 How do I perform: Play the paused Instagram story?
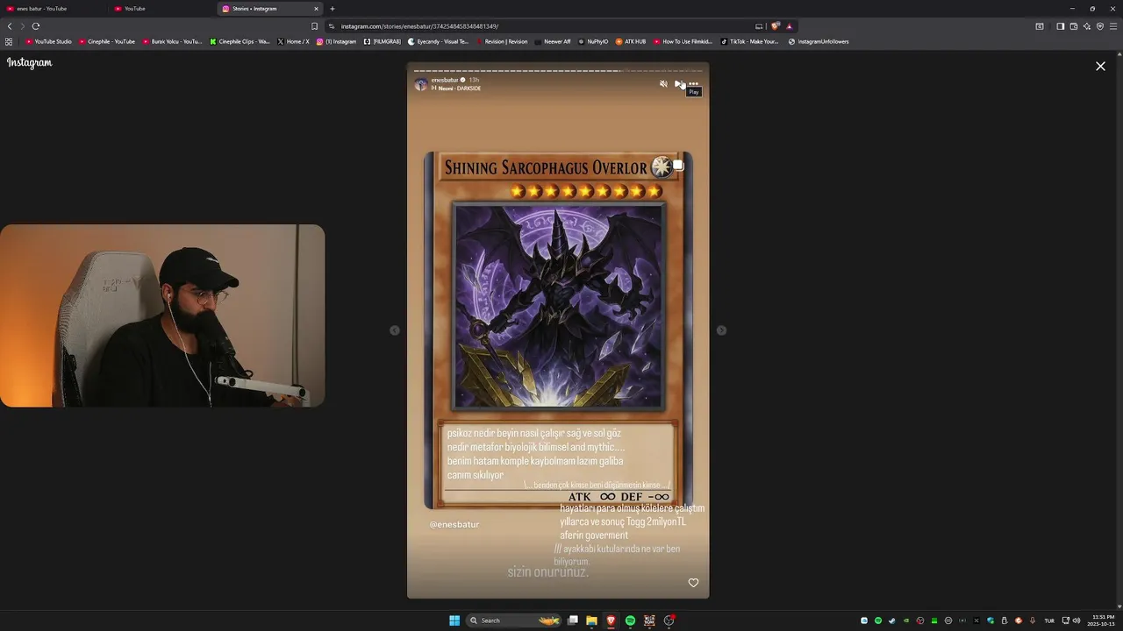(678, 83)
